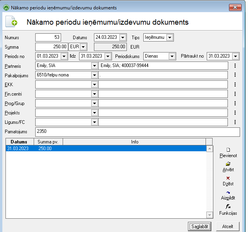The width and height of the screenshot is (249, 232).
Task: Click the list scrollbar up arrow
Action: click(209, 149)
